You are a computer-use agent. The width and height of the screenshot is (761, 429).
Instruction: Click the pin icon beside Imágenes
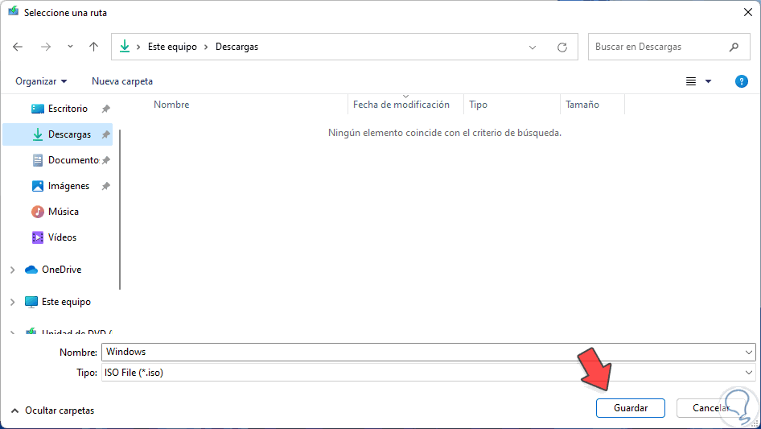point(106,186)
